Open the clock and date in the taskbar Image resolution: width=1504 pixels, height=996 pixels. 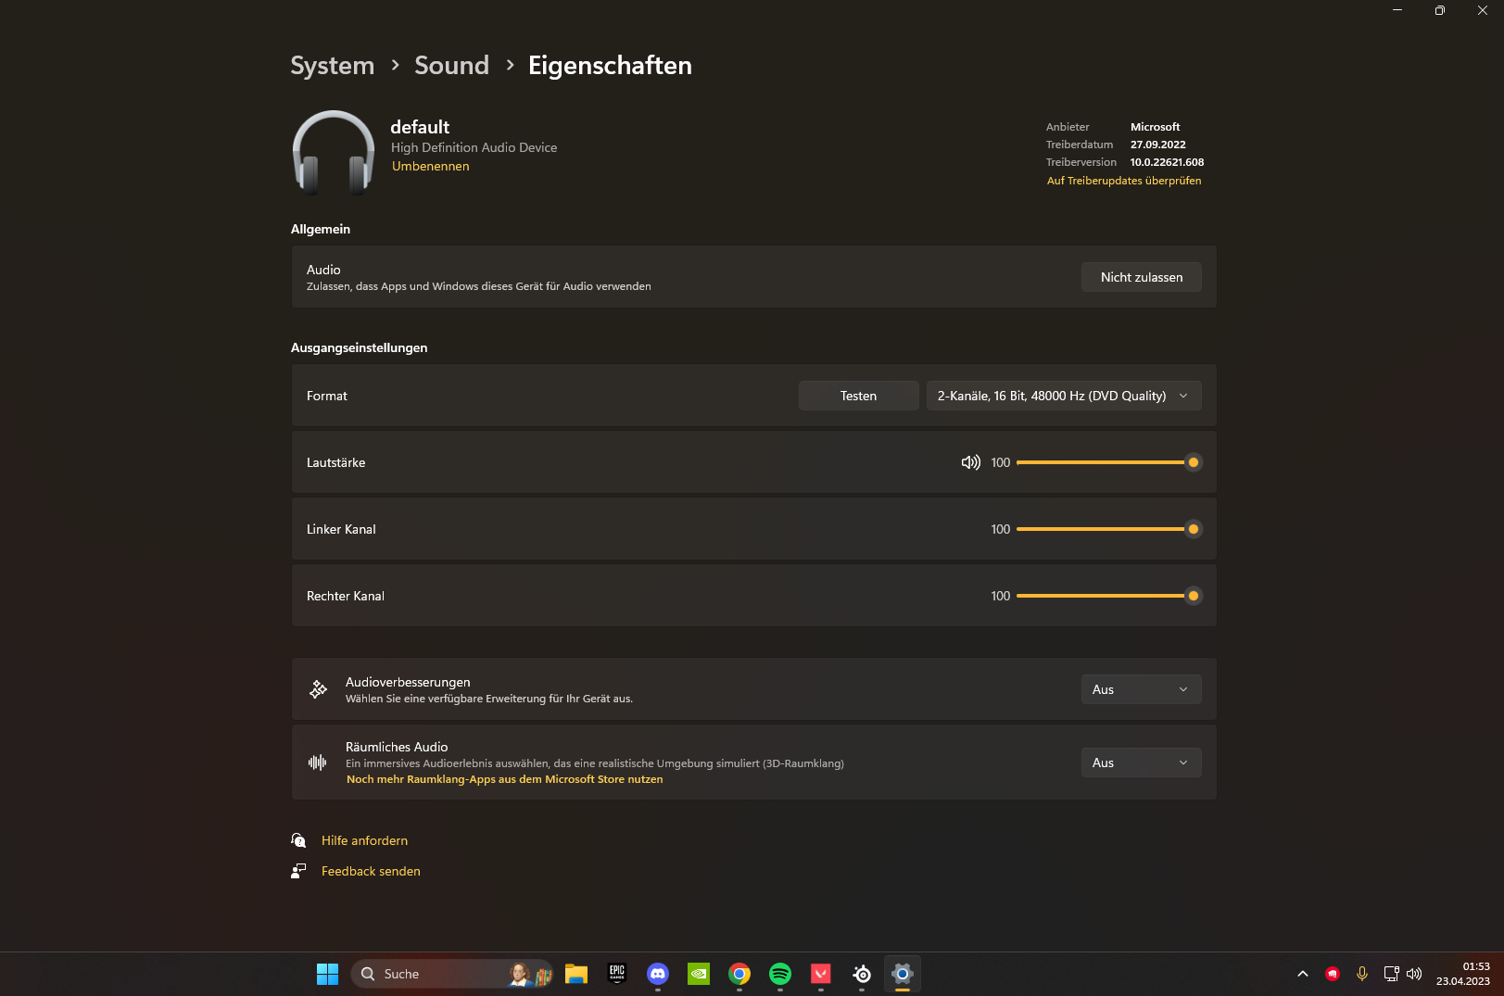click(1463, 974)
